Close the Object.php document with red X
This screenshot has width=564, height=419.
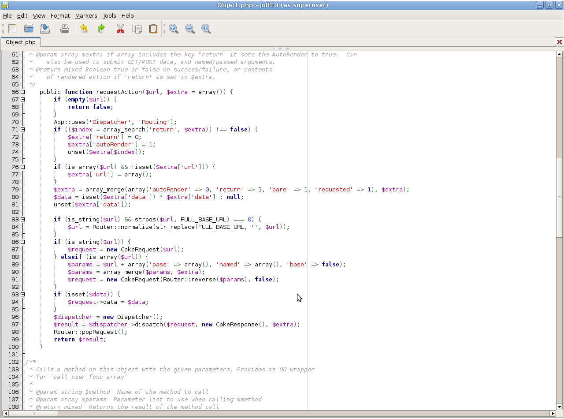click(559, 42)
